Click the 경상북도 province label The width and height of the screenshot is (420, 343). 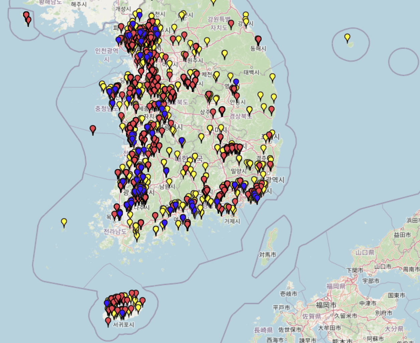coord(241,116)
